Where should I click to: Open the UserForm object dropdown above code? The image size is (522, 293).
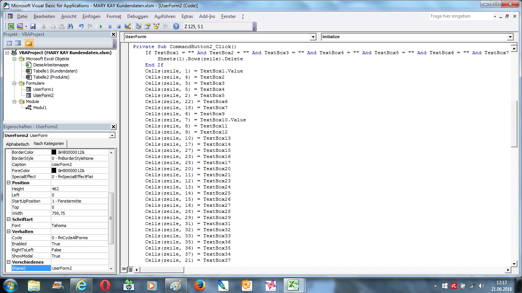(313, 37)
